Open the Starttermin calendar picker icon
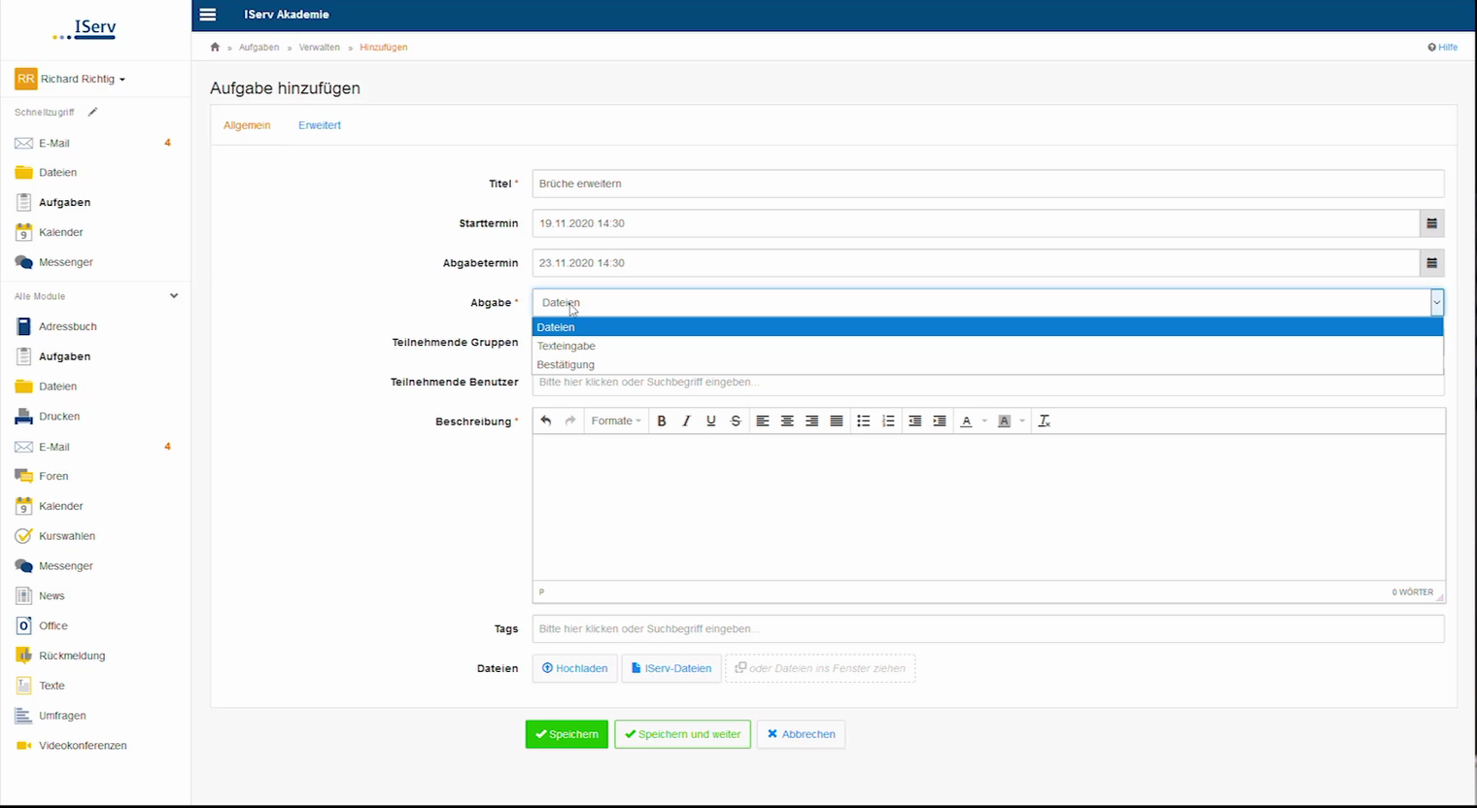 (x=1431, y=223)
